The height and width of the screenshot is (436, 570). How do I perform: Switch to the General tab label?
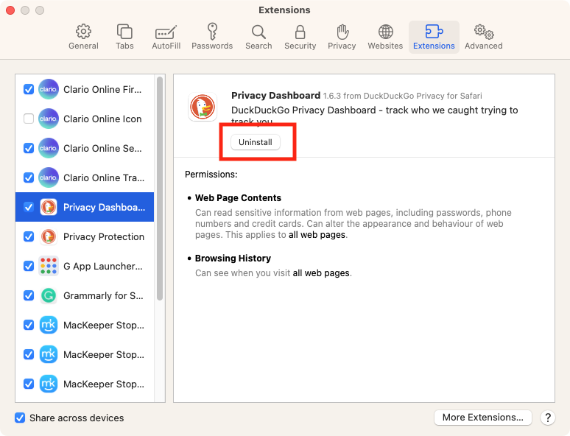83,46
